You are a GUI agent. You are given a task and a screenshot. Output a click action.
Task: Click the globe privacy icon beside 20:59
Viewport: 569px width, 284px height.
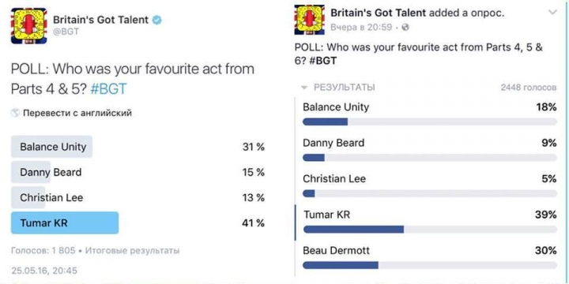(x=405, y=27)
